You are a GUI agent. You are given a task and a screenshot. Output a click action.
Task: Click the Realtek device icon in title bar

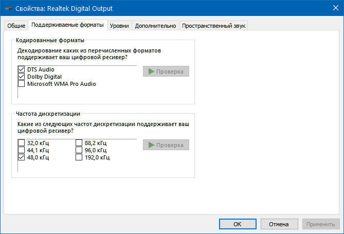pos(9,9)
